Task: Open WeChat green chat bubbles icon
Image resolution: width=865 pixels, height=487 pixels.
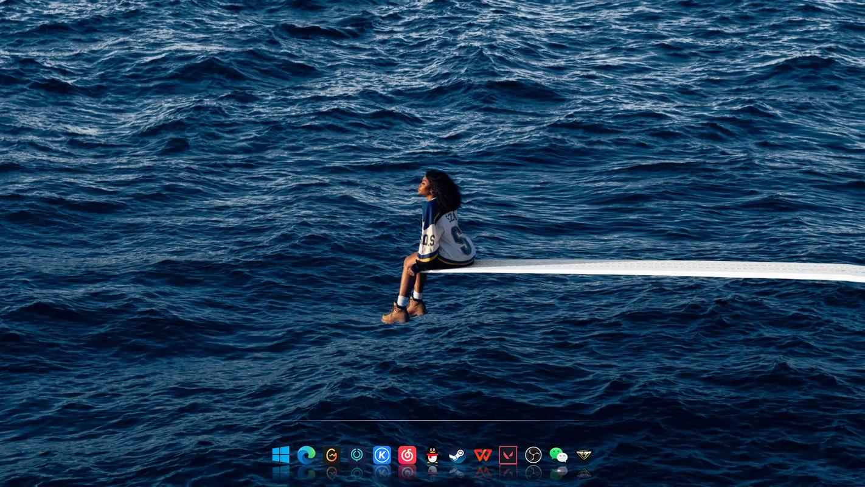Action: point(558,455)
